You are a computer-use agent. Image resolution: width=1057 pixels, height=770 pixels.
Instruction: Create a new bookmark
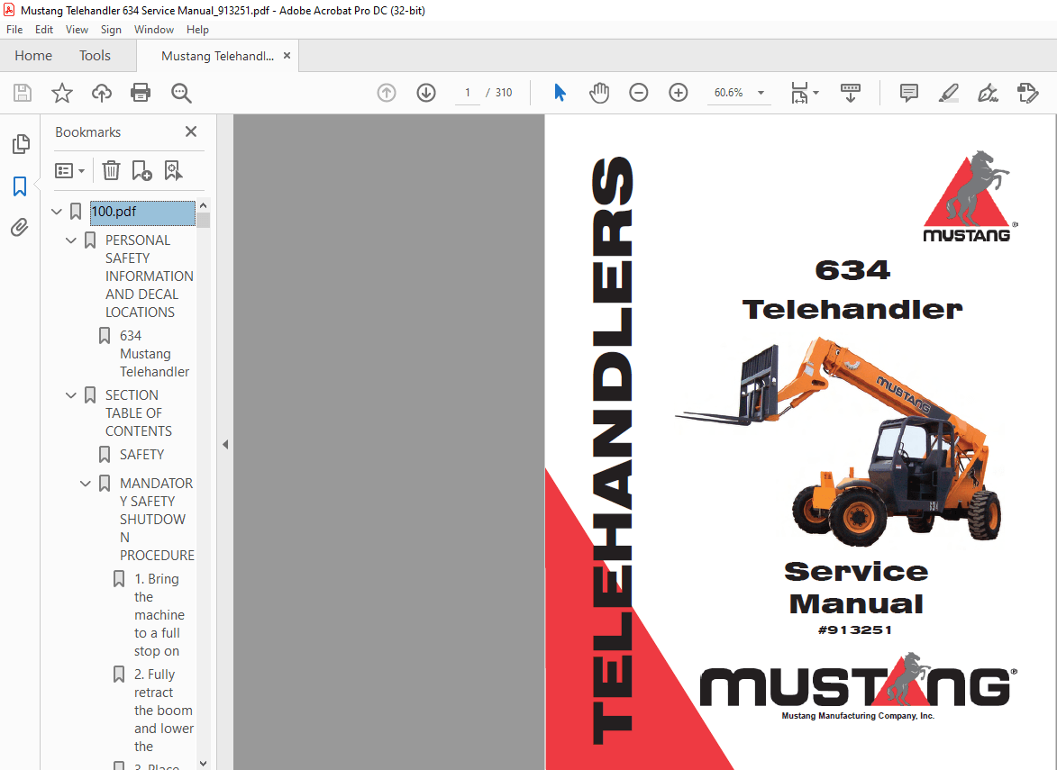pyautogui.click(x=139, y=170)
